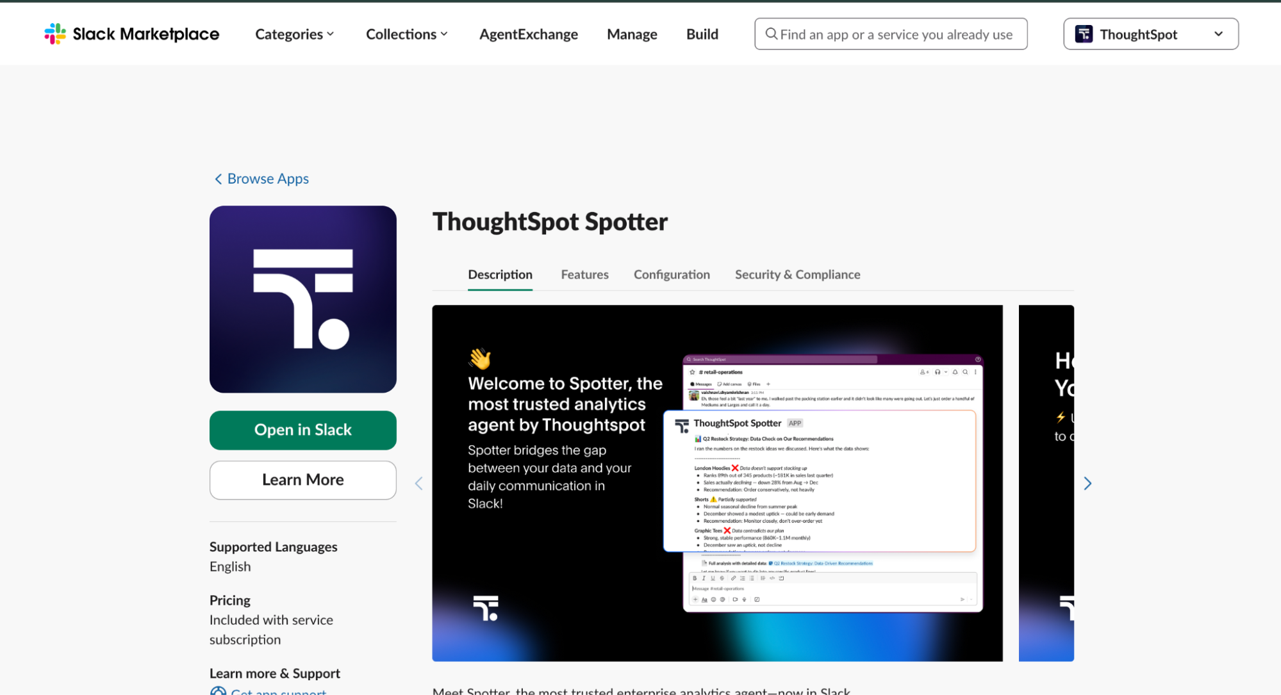
Task: Go to the next carousel slide arrow
Action: coord(1087,484)
